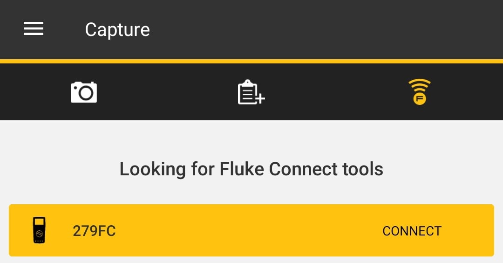Screen dimensions: 503x263
Task: Tap the plus sign on clipboard icon
Action: (260, 98)
